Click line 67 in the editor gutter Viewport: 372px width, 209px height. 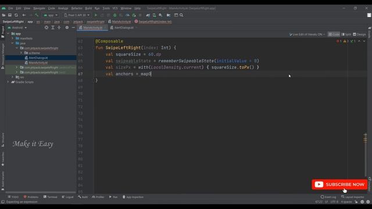80,74
